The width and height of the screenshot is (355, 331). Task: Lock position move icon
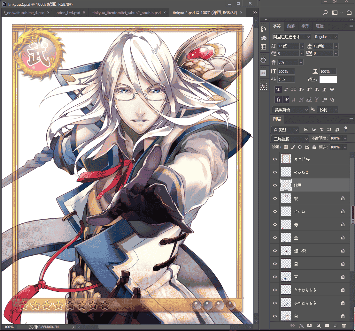pos(300,147)
